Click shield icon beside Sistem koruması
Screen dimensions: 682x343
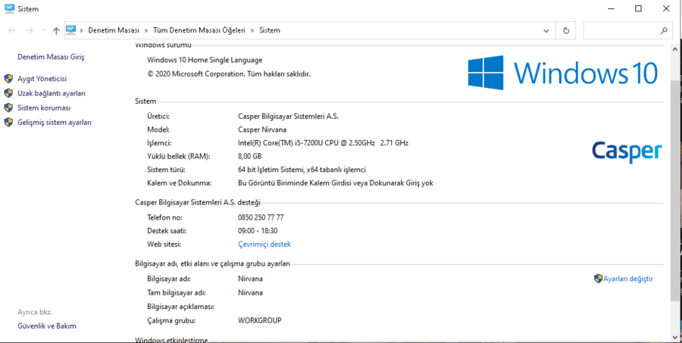[x=8, y=108]
